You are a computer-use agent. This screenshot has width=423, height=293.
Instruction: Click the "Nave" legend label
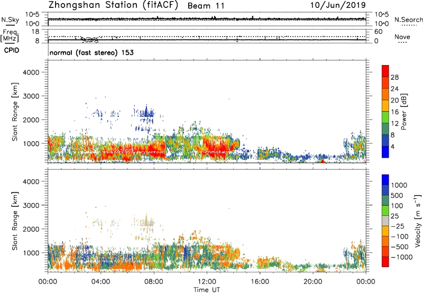click(402, 36)
